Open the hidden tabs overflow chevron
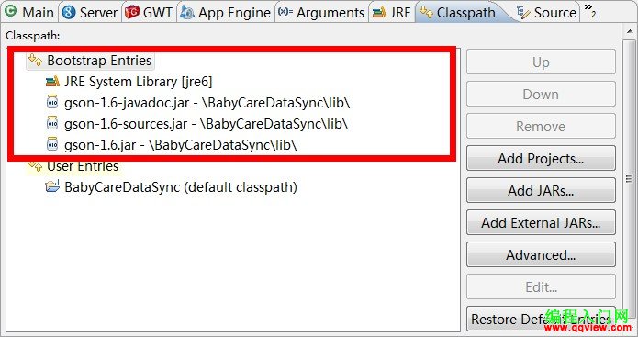The height and width of the screenshot is (337, 638). [590, 11]
